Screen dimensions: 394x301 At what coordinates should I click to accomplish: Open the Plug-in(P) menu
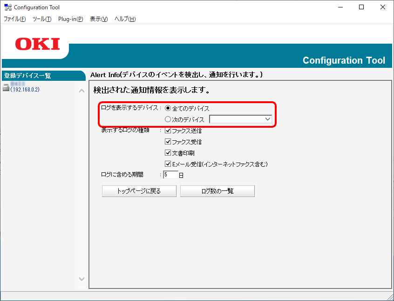(71, 19)
